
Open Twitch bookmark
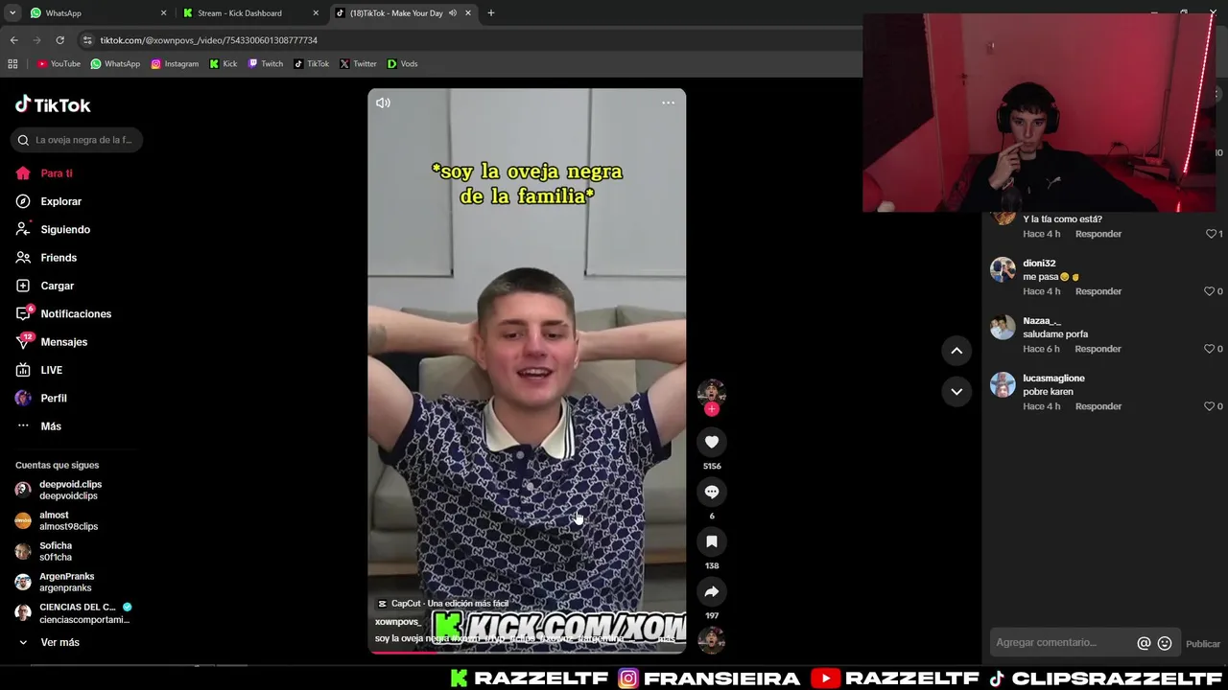click(266, 64)
